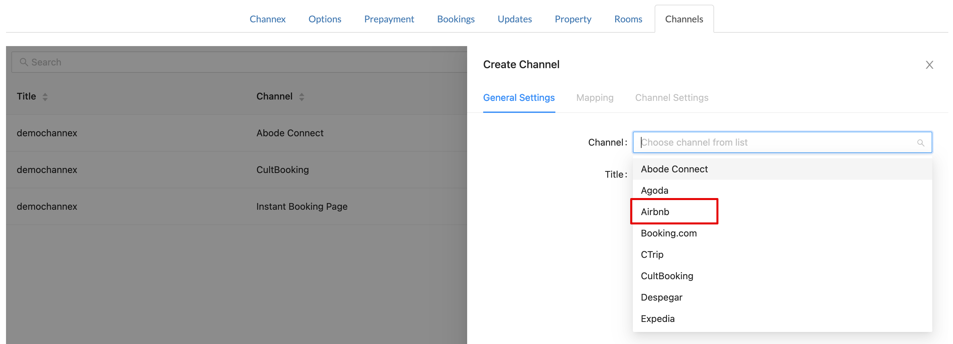Viewport: 953px width, 344px height.
Task: Click the Title column header
Action: pos(26,97)
